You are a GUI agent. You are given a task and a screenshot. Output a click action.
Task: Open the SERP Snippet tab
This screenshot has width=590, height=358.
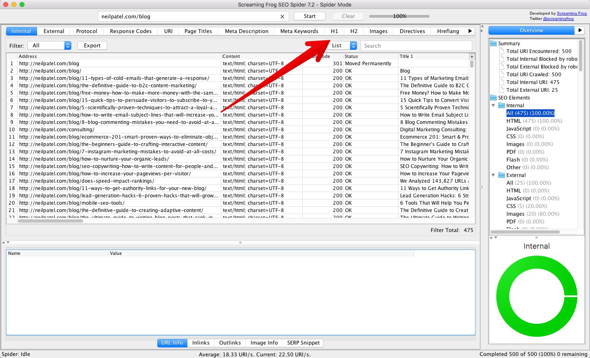click(x=304, y=343)
